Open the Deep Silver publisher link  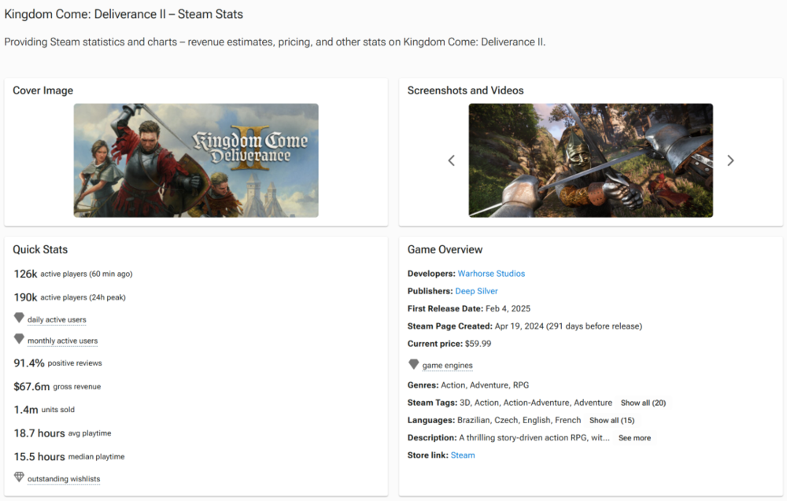coord(476,291)
